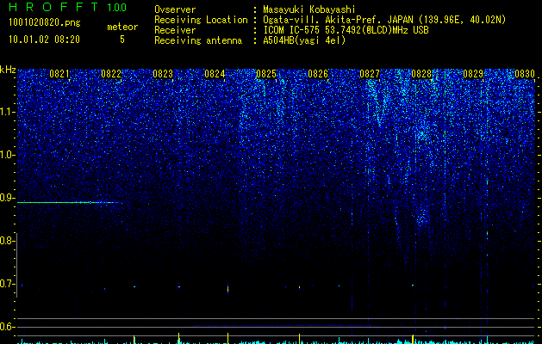The height and width of the screenshot is (344, 542).
Task: Click the 'Receiving antenna' label
Action: click(x=198, y=40)
